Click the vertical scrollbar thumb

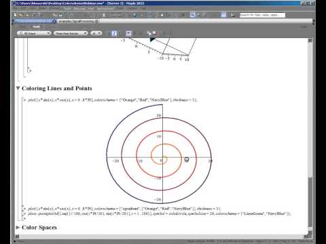click(x=310, y=201)
